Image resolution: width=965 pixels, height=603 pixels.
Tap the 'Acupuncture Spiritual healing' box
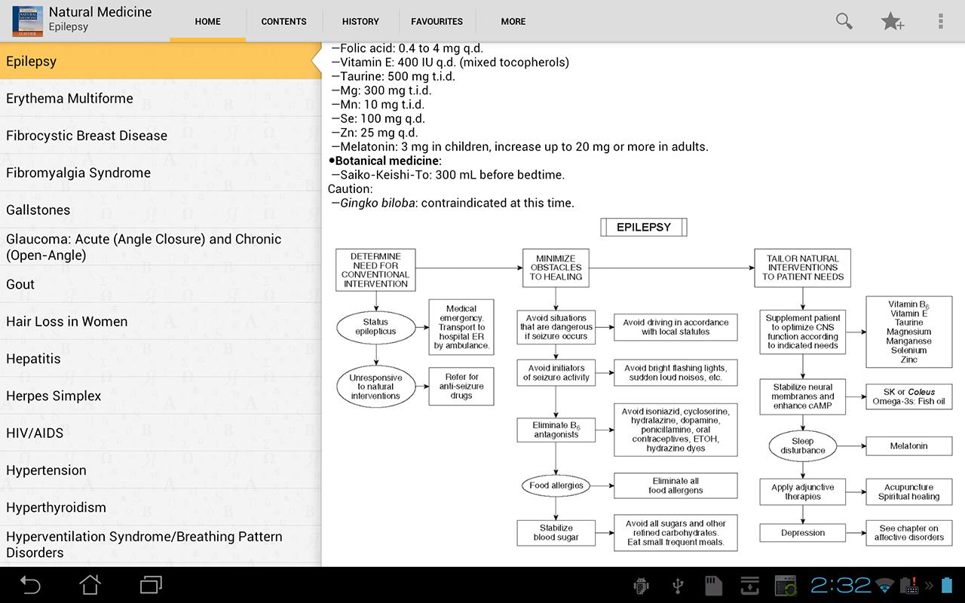[x=908, y=492]
